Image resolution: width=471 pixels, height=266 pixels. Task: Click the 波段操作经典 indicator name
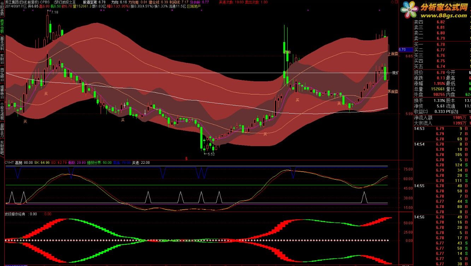[x=15, y=214]
